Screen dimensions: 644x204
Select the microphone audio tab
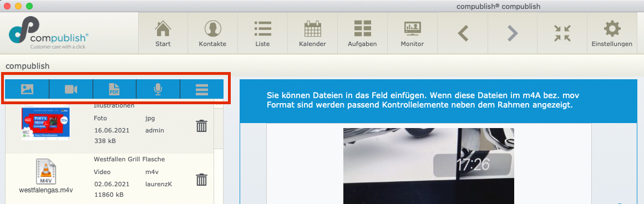(158, 89)
